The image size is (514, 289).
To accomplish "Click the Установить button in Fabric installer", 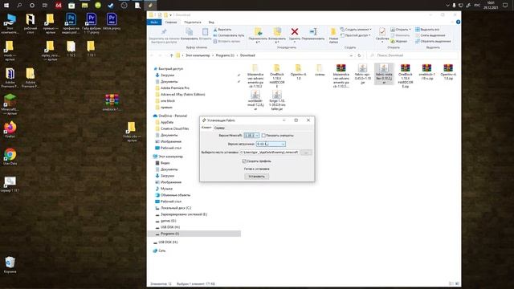I will coord(257,177).
